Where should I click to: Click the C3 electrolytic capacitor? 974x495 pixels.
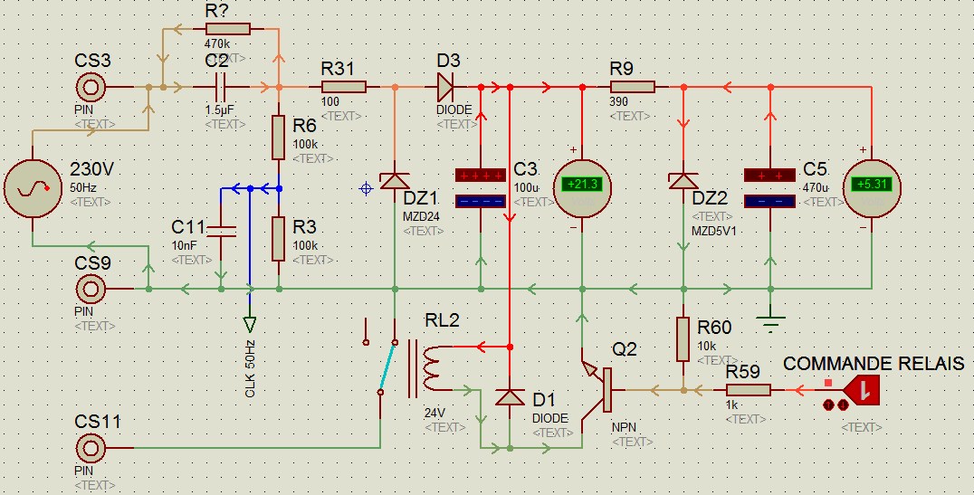(x=481, y=188)
